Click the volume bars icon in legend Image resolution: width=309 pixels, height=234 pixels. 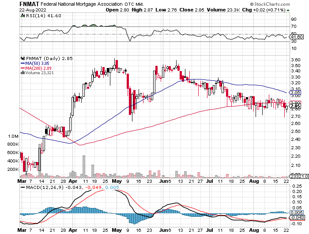tap(23, 72)
